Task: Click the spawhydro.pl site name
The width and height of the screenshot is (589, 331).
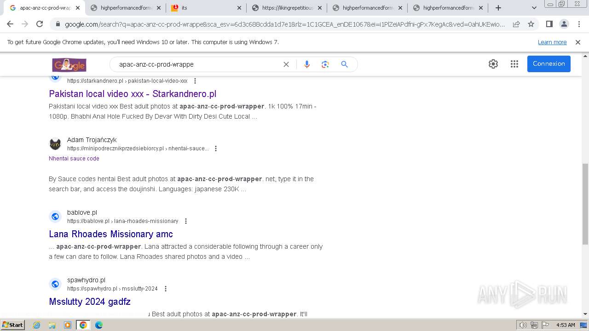Action: point(86,280)
